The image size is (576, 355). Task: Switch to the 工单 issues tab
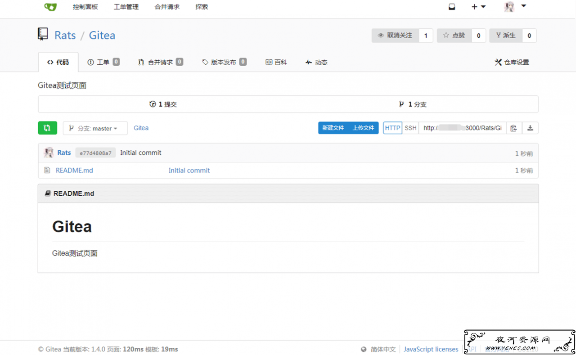103,62
